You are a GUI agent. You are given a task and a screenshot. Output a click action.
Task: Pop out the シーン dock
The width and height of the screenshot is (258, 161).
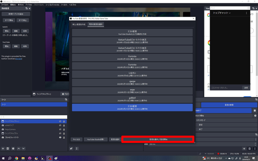[x=66, y=100]
